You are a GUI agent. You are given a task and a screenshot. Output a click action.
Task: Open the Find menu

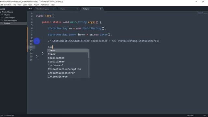pos(14,5)
